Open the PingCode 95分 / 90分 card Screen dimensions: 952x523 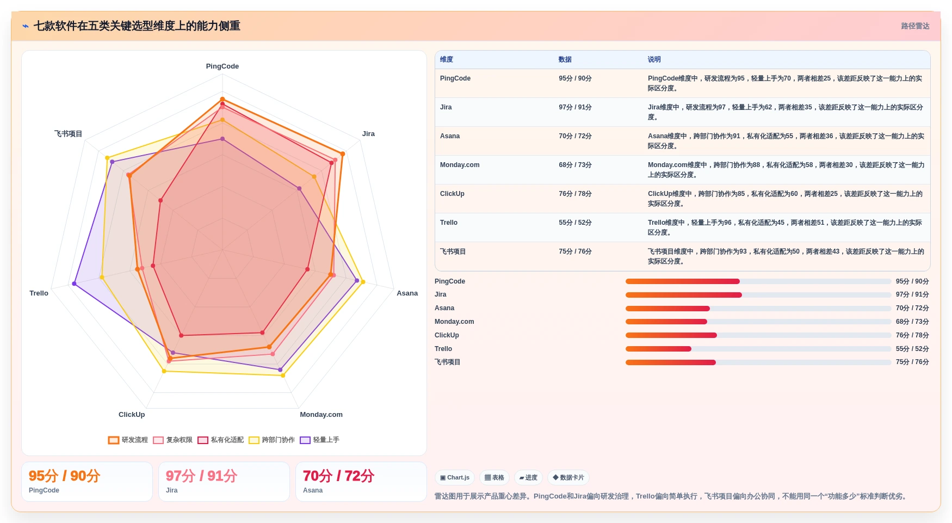[87, 482]
